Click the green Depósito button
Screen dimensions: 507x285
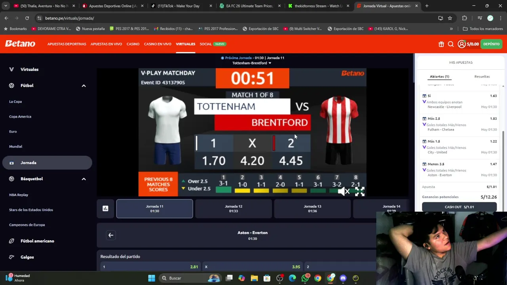click(491, 44)
